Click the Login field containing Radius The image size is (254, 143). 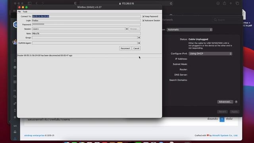tap(86, 21)
